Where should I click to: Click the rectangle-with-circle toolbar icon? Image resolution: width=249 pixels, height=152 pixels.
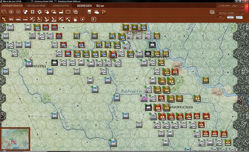[47, 12]
